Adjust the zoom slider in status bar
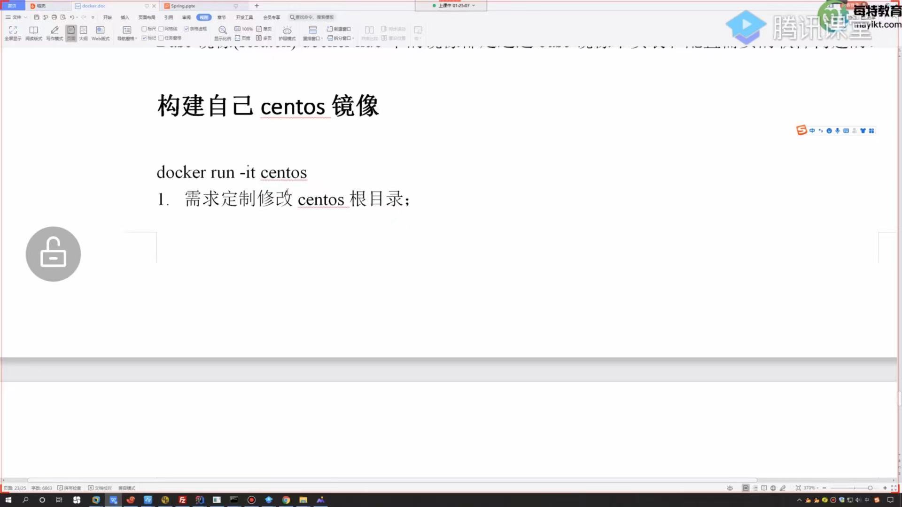The width and height of the screenshot is (902, 507). pyautogui.click(x=870, y=488)
